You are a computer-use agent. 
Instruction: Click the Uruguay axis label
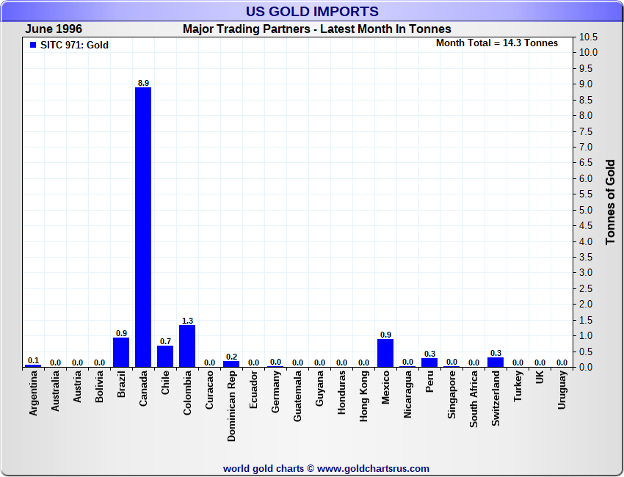[x=562, y=390]
